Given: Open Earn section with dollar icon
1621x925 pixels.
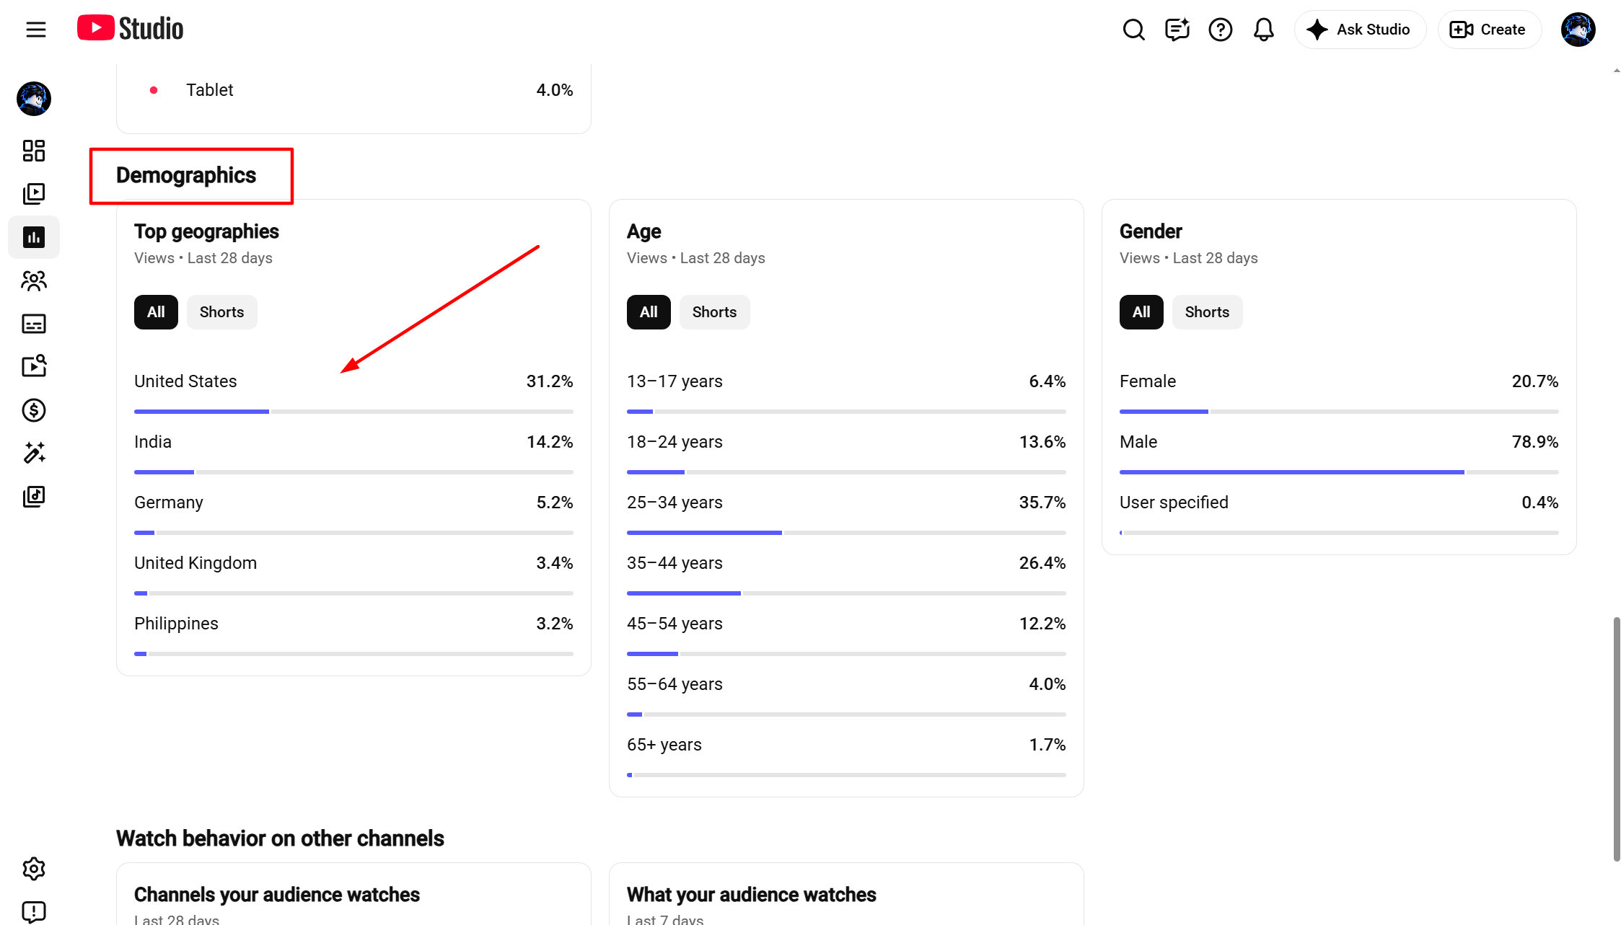Looking at the screenshot, I should coord(34,410).
